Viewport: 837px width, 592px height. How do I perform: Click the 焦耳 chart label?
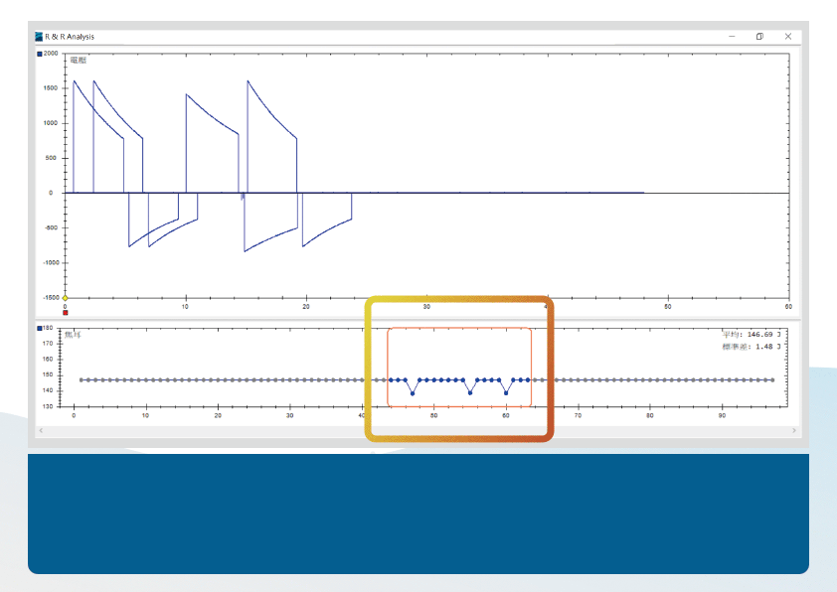(x=73, y=335)
